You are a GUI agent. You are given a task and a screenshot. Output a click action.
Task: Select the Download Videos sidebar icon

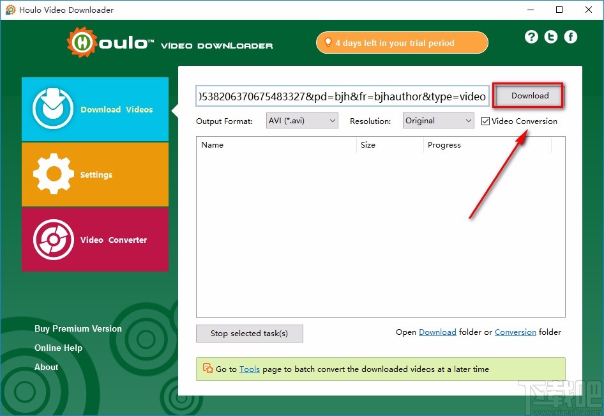(52, 109)
